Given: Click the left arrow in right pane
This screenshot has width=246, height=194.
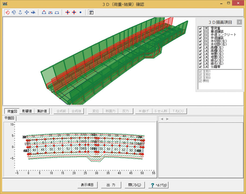Looking at the screenshot, I should coord(162,119).
